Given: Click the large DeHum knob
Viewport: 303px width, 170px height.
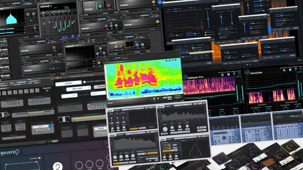Looking at the screenshot, I should coord(165,129).
